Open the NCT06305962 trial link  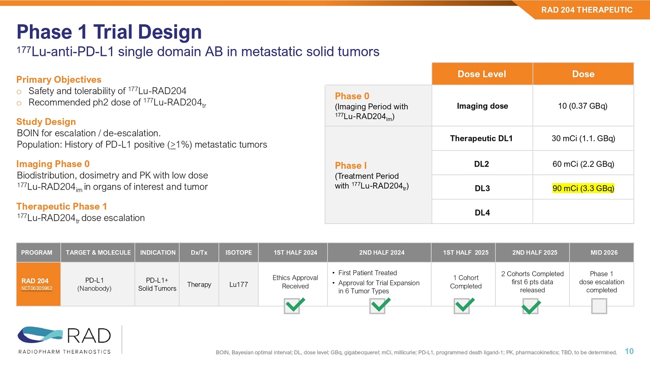tap(37, 288)
